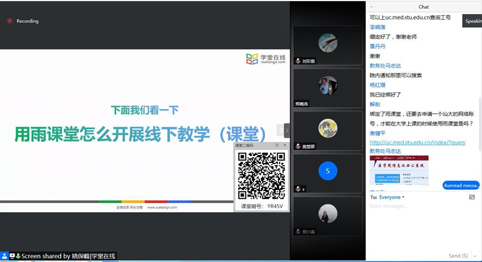The width and height of the screenshot is (482, 262).
Task: Click sender name 章丹丹 in chat
Action: click(x=378, y=46)
